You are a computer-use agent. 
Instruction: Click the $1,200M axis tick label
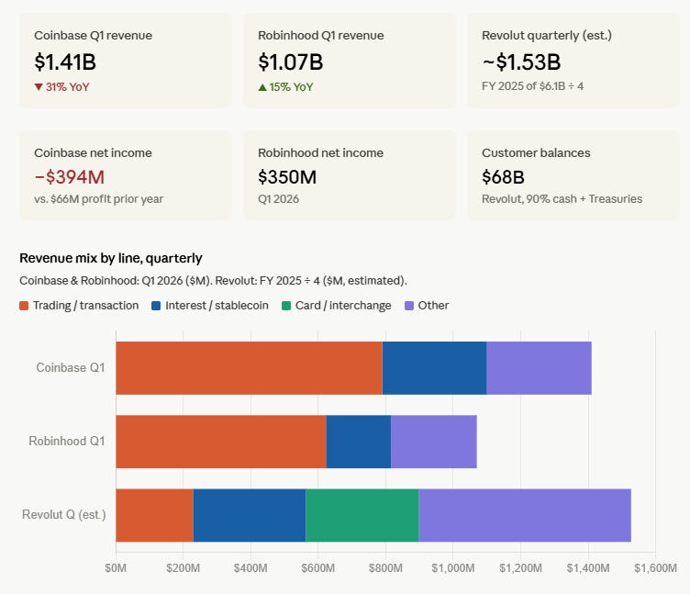(520, 568)
